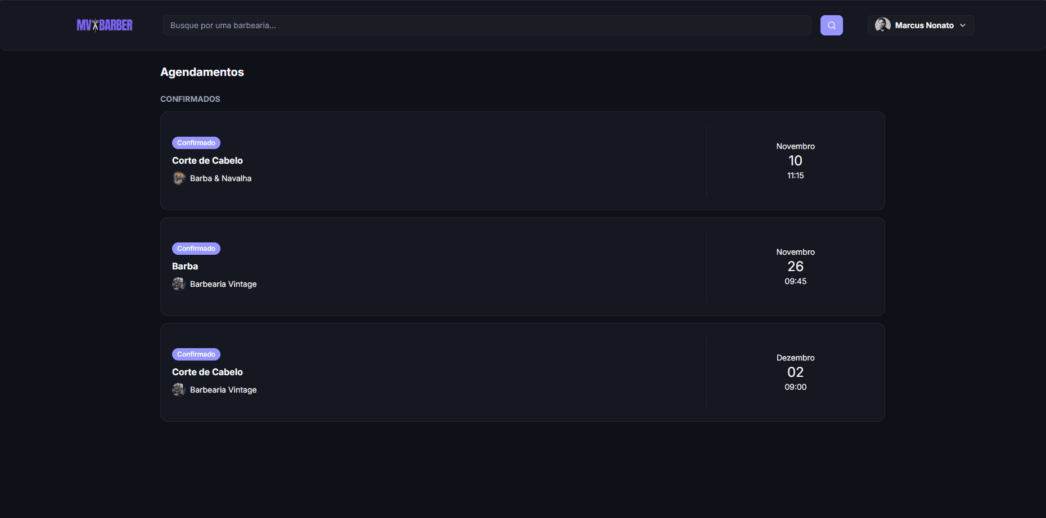Click the Confirmado badge on December appointment
1046x518 pixels.
(x=196, y=354)
